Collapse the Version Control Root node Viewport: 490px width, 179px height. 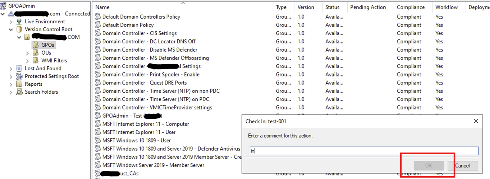pyautogui.click(x=11, y=29)
